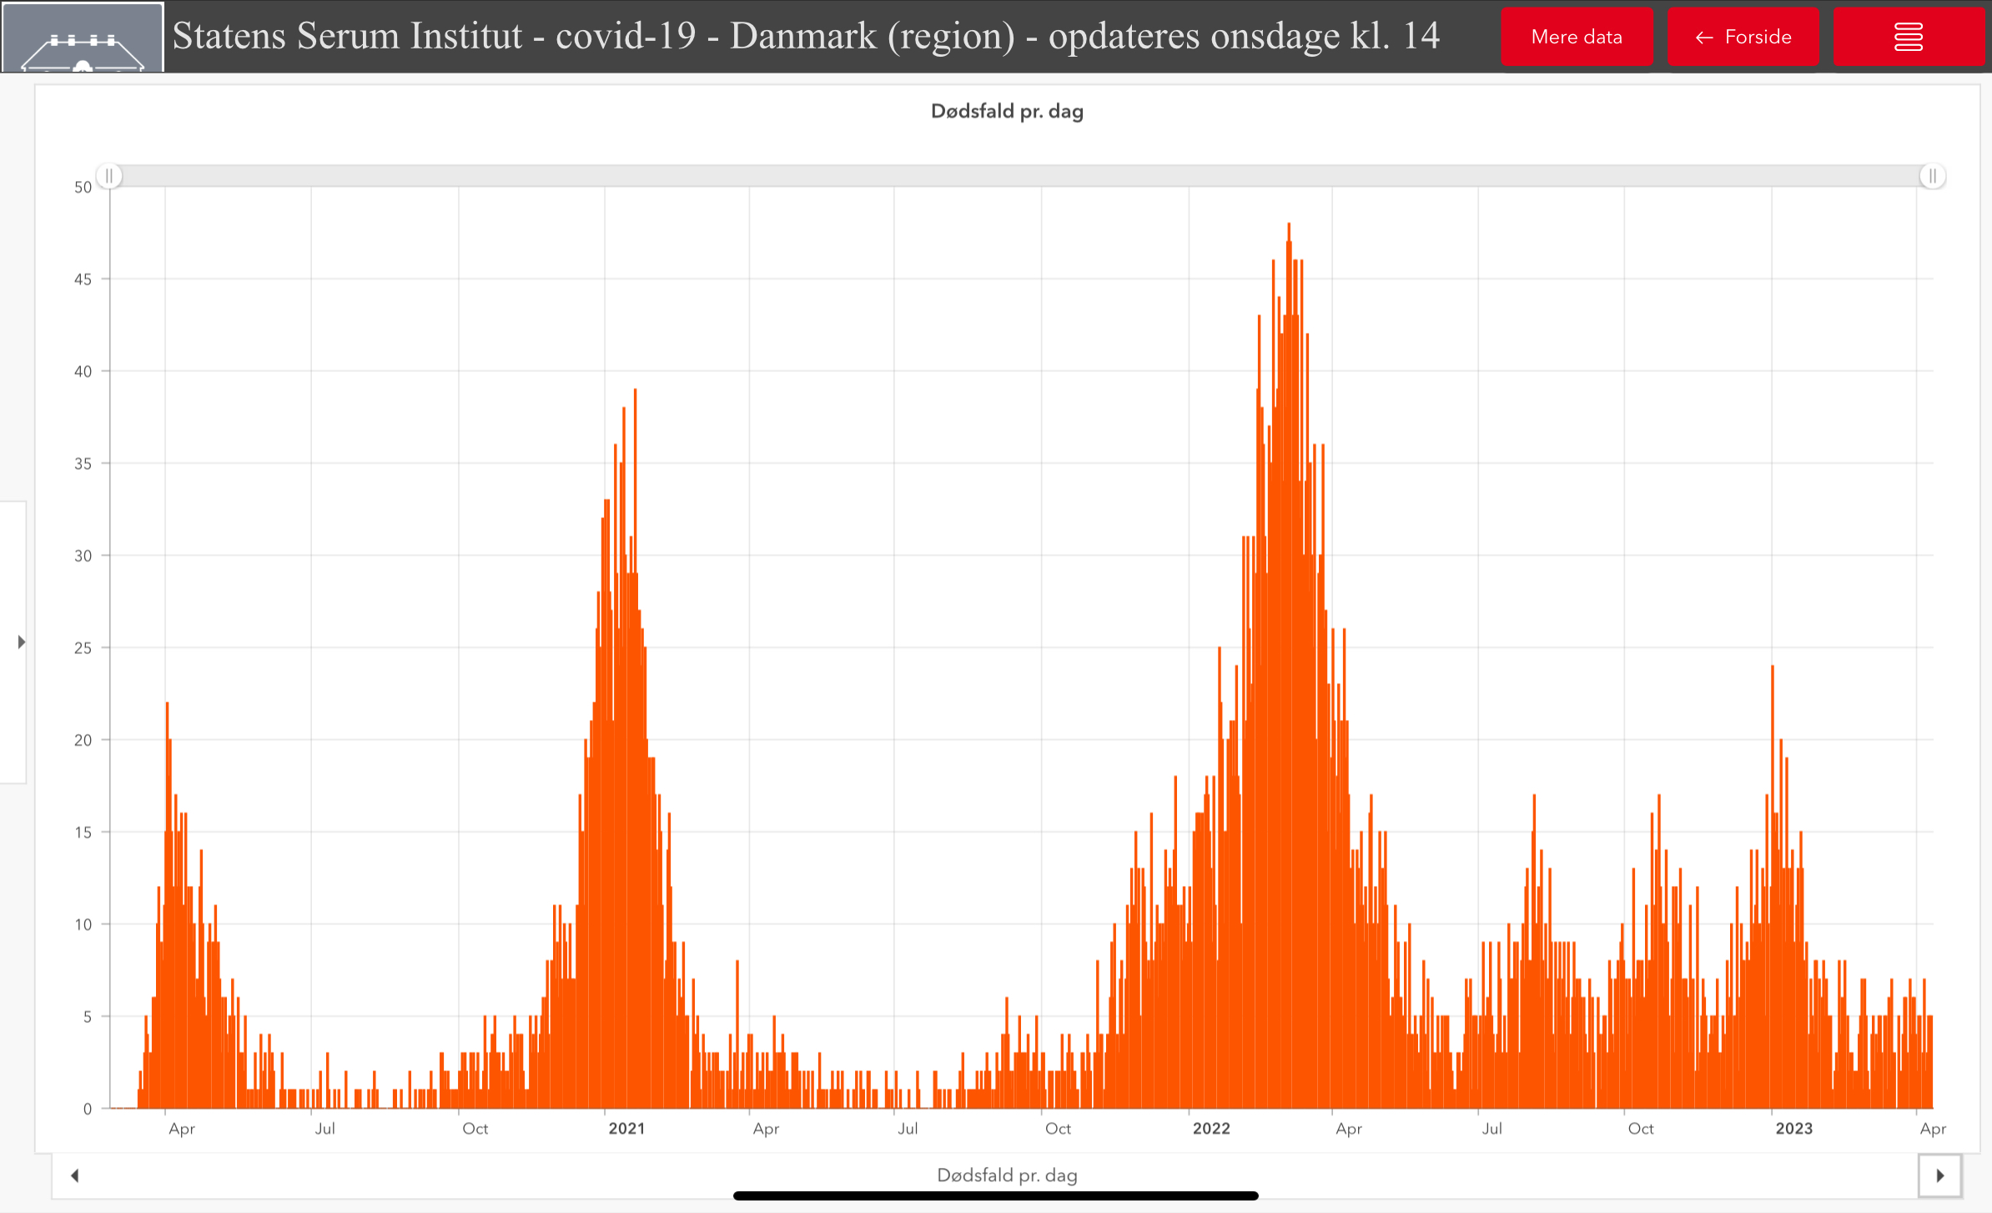Select the bottom Dødsfald pr. dag label
Image resolution: width=1992 pixels, height=1213 pixels.
point(1007,1175)
